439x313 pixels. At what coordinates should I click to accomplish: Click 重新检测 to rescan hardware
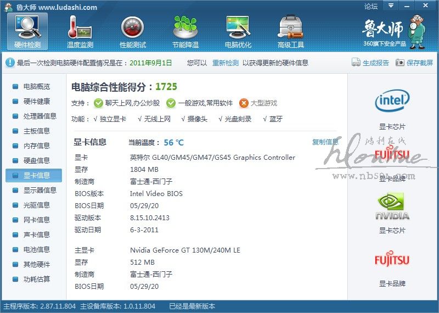(226, 63)
